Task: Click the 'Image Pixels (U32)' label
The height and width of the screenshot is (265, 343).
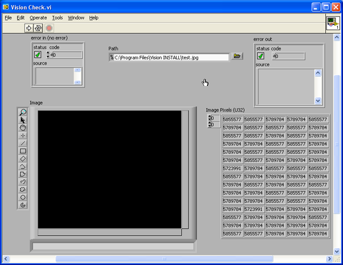Action: pyautogui.click(x=225, y=110)
